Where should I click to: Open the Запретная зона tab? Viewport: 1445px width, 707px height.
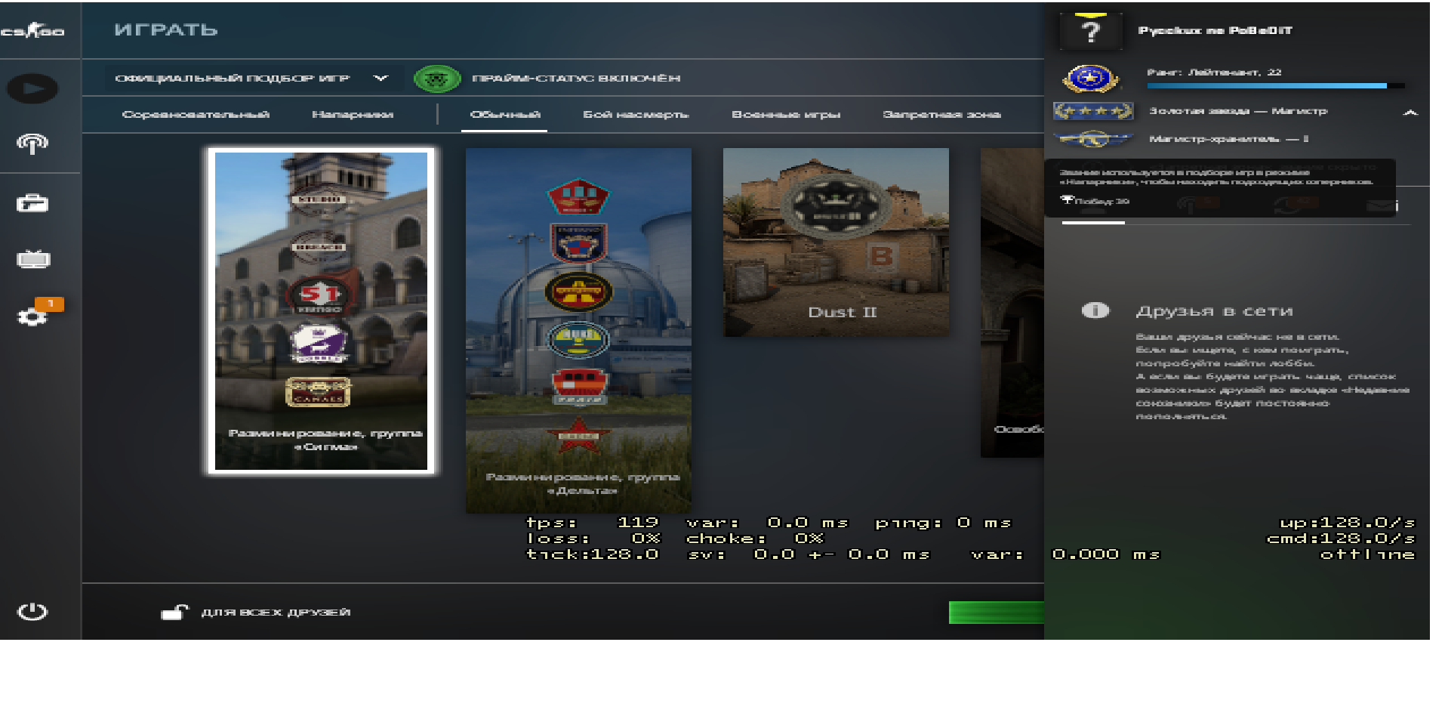(941, 114)
